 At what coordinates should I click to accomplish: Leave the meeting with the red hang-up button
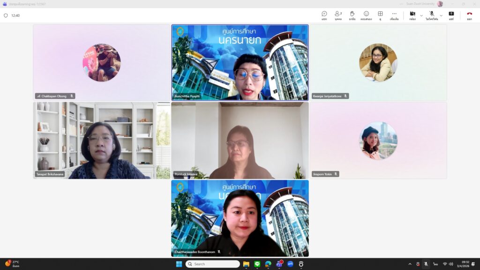pyautogui.click(x=469, y=15)
